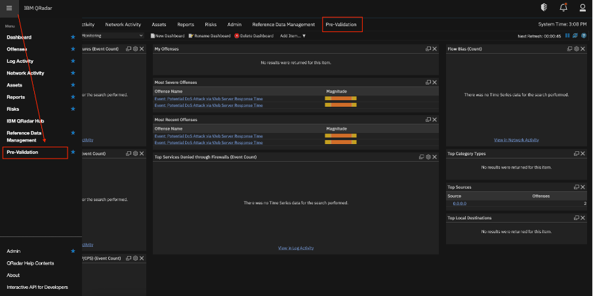Detach the Top Category Types panel
Image resolution: width=593 pixels, height=296 pixels.
[577, 154]
